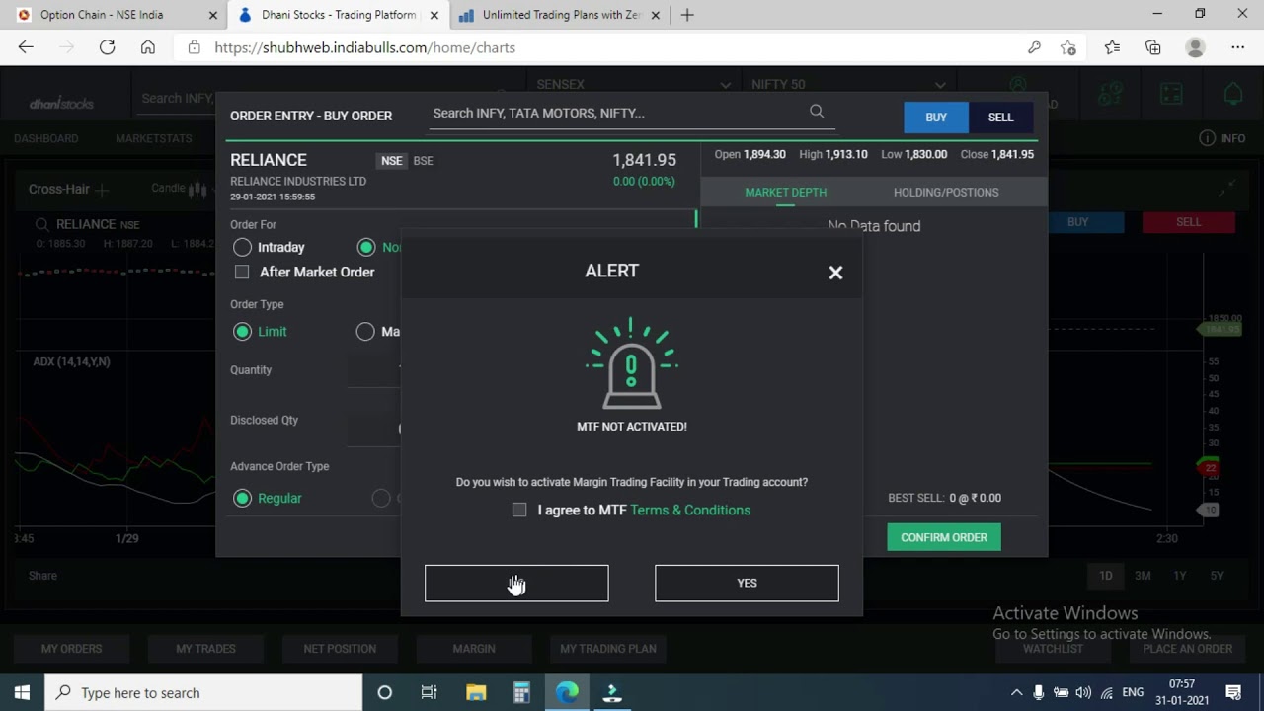Open Task View on the taskbar
This screenshot has width=1264, height=711.
pyautogui.click(x=429, y=692)
